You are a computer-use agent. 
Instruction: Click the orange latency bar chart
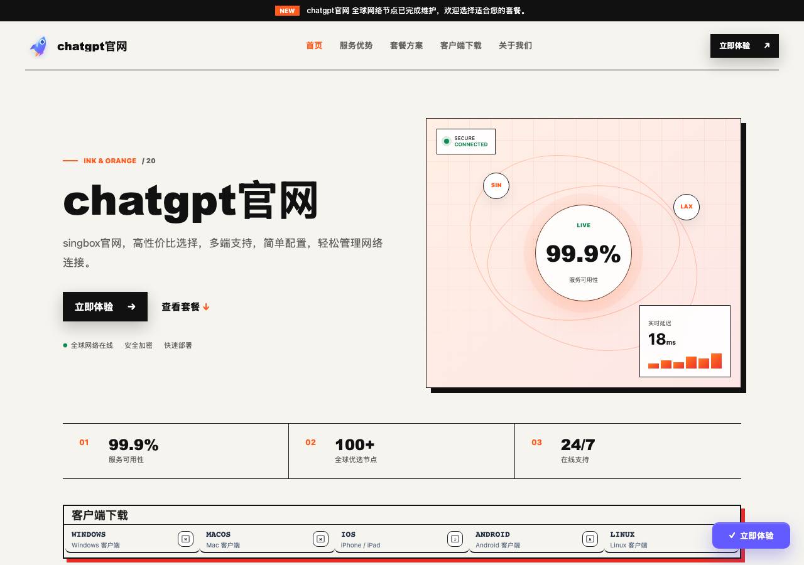point(685,361)
